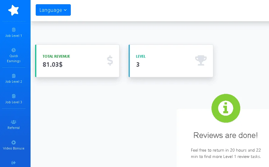Select the level value 3
Viewport: 269px width, 167px height.
point(138,65)
